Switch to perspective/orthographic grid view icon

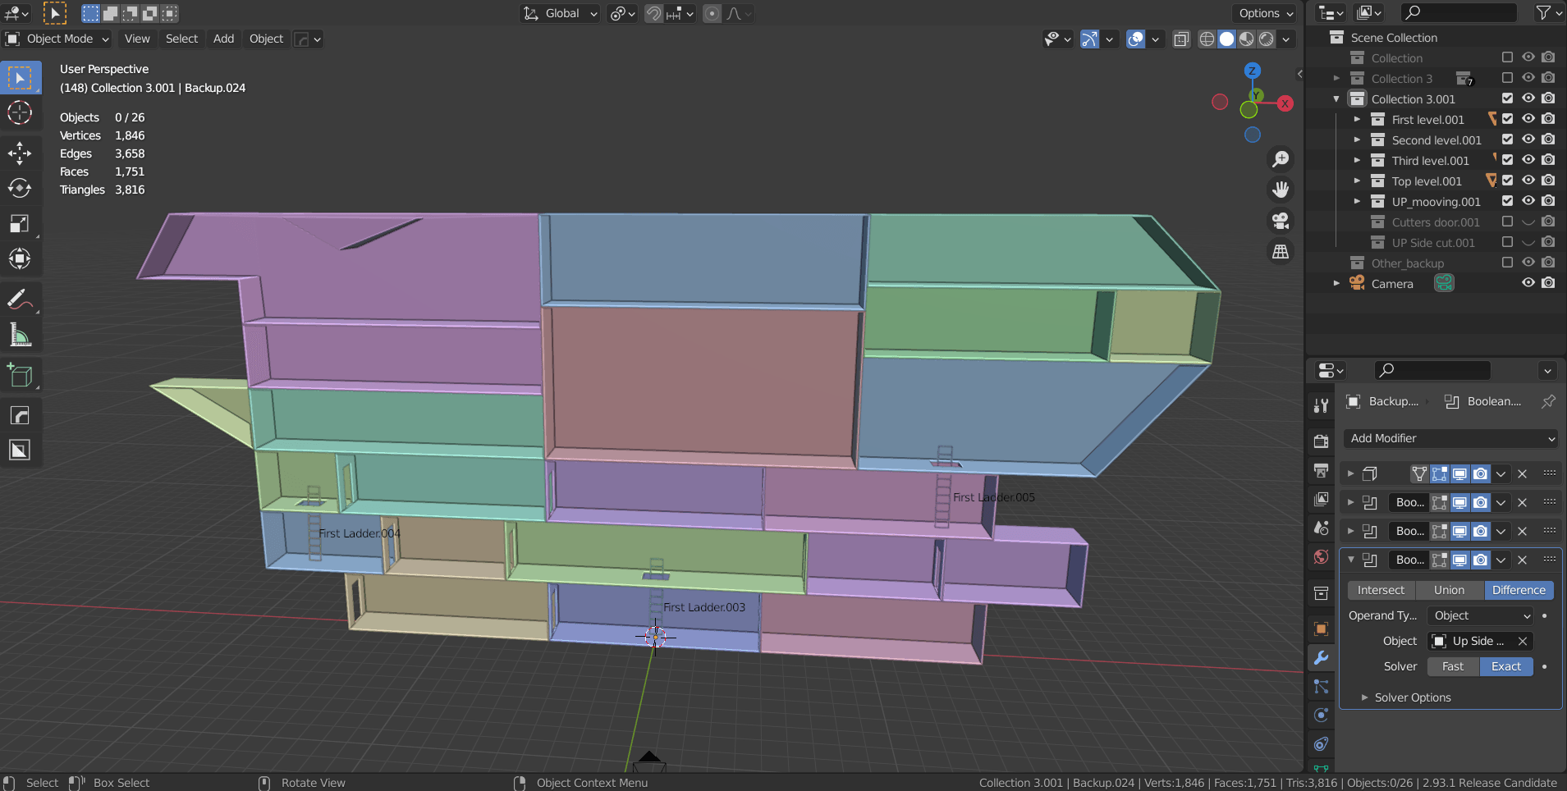click(1280, 252)
